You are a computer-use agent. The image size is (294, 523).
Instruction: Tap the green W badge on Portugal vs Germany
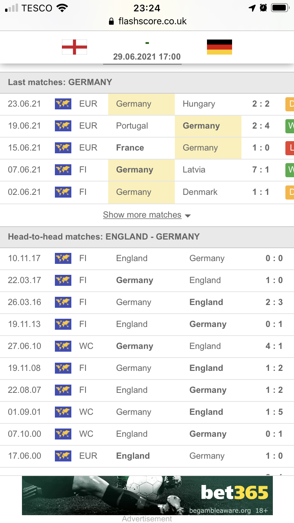(289, 126)
